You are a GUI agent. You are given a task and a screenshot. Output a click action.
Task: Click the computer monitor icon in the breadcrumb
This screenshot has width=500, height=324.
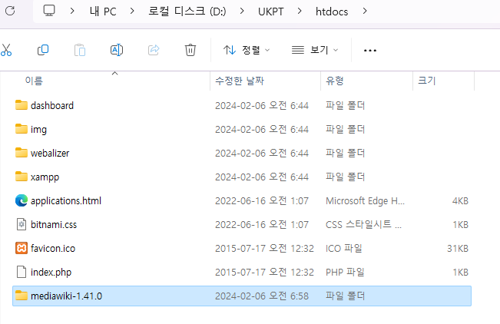[49, 11]
